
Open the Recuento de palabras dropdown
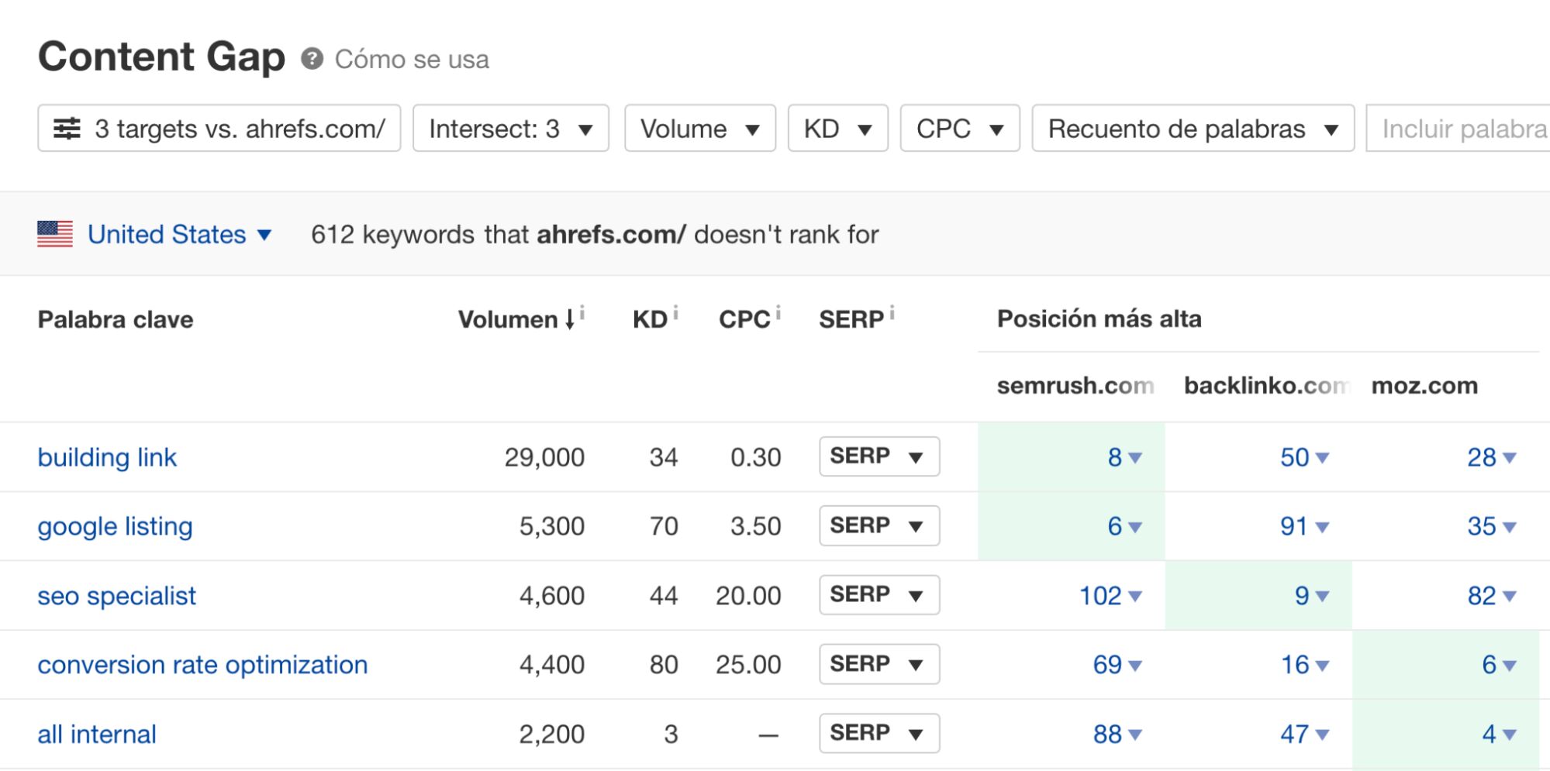(1193, 128)
